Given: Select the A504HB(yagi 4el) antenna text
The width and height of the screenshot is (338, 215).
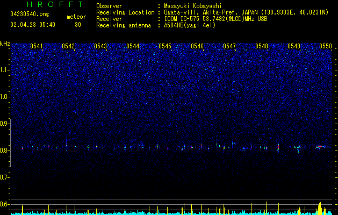Looking at the screenshot, I should coord(190,25).
